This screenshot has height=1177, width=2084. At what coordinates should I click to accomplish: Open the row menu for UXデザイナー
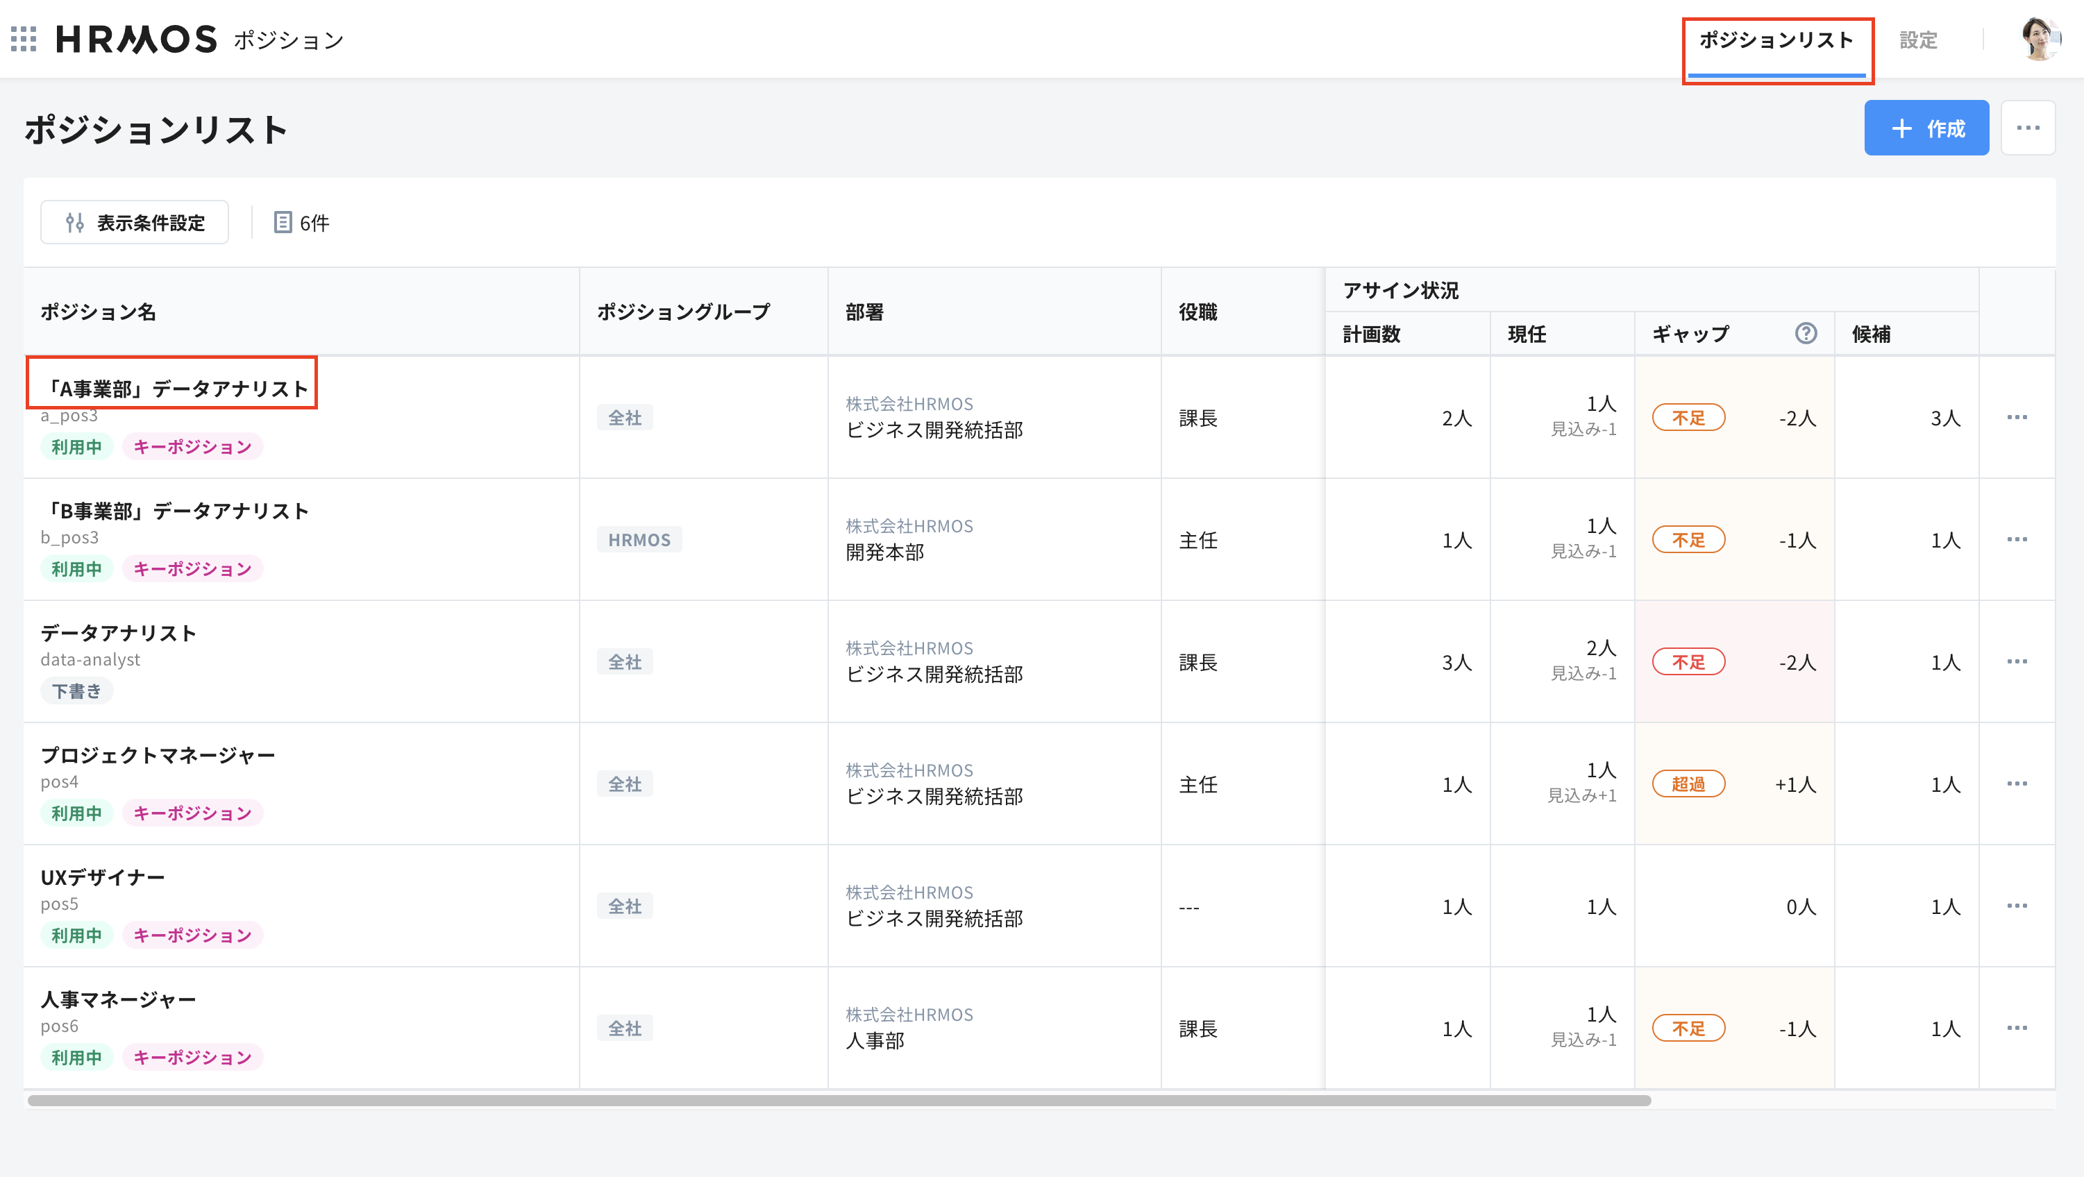(x=2017, y=906)
